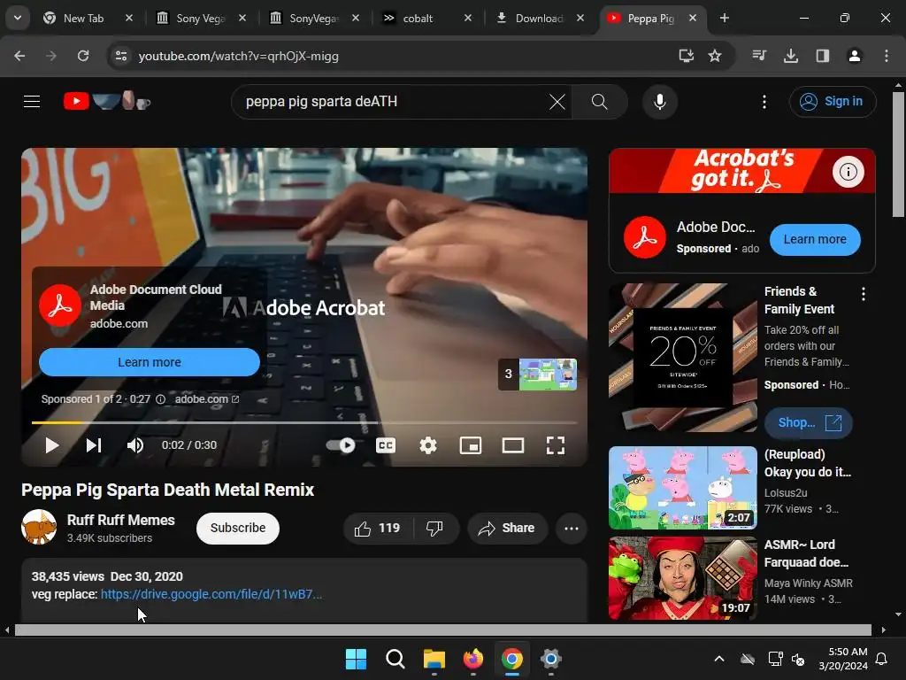The image size is (906, 680).
Task: View site information icon in address bar
Action: [120, 56]
